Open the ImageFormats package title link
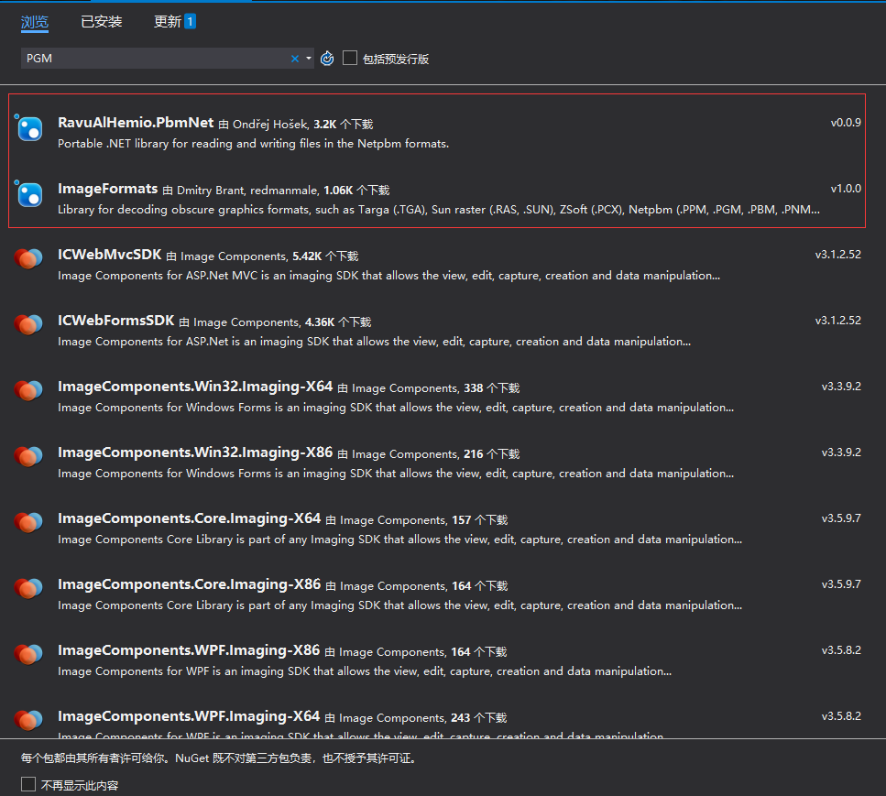This screenshot has height=796, width=886. coord(109,188)
